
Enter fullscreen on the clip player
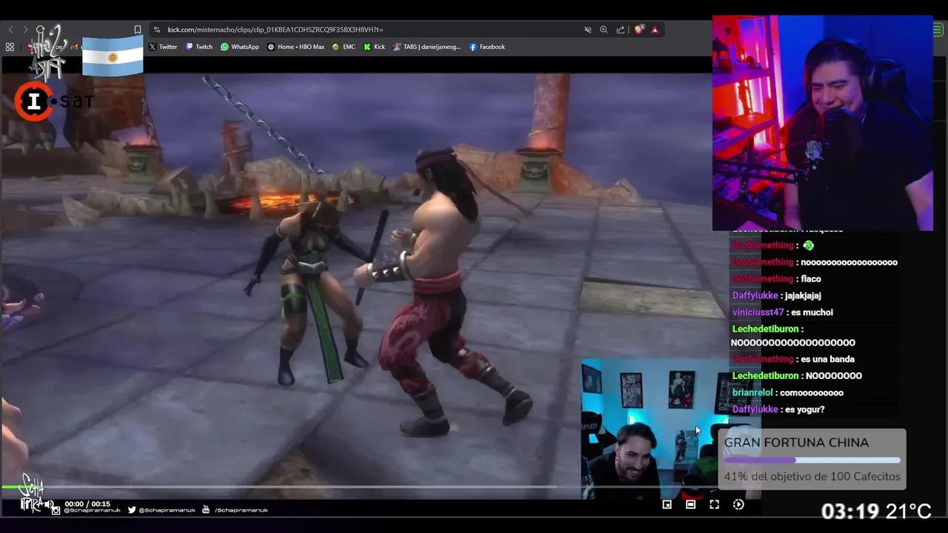tap(714, 504)
